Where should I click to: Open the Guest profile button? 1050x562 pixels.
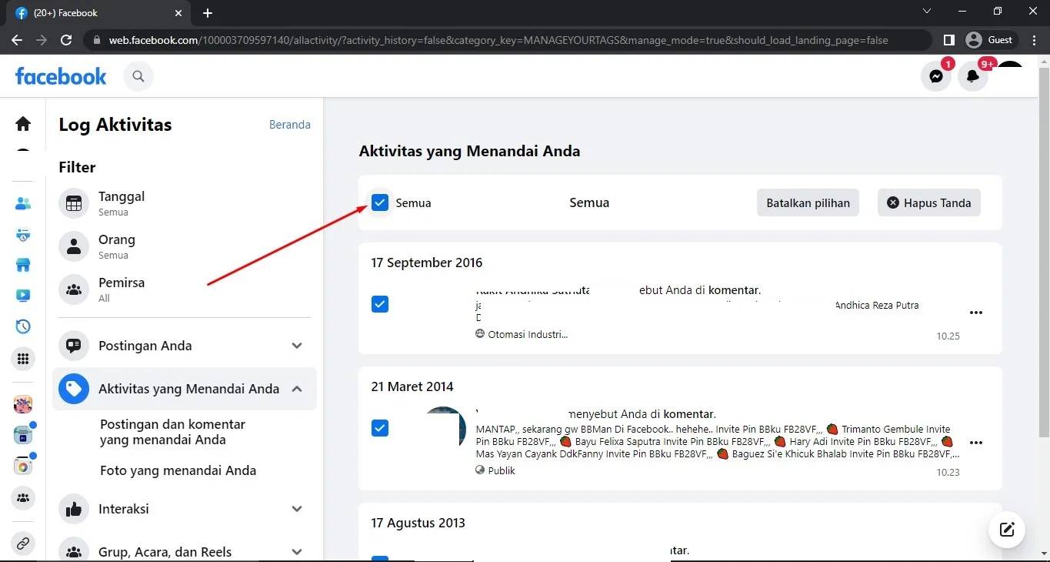pyautogui.click(x=992, y=40)
